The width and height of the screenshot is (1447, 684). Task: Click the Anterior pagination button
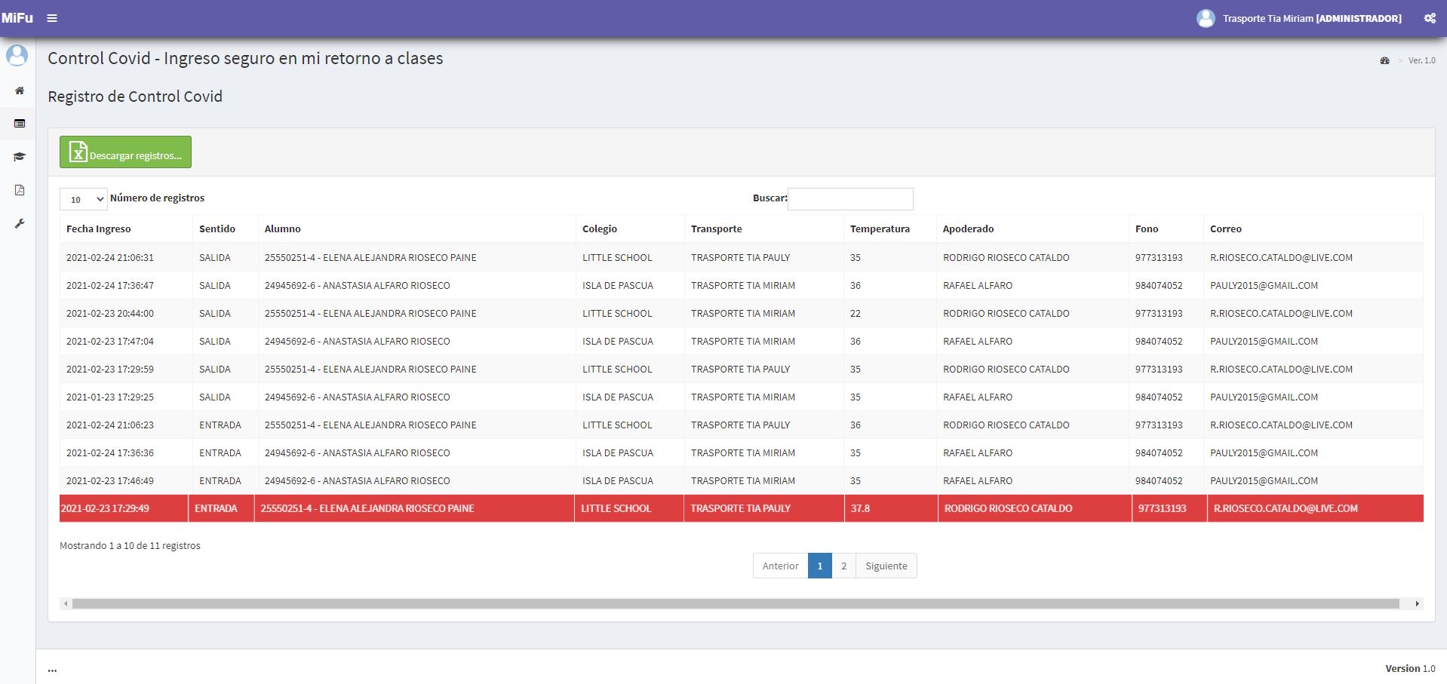(780, 566)
